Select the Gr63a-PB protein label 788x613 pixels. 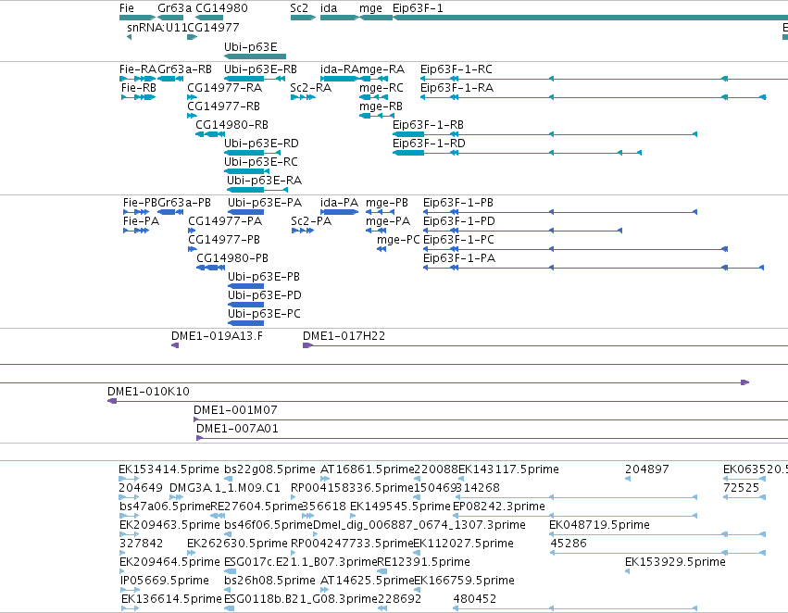coord(184,203)
